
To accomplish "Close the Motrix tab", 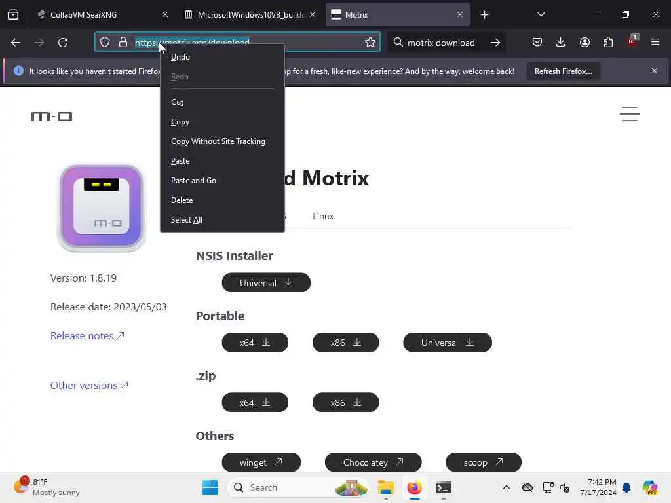I will pyautogui.click(x=459, y=14).
